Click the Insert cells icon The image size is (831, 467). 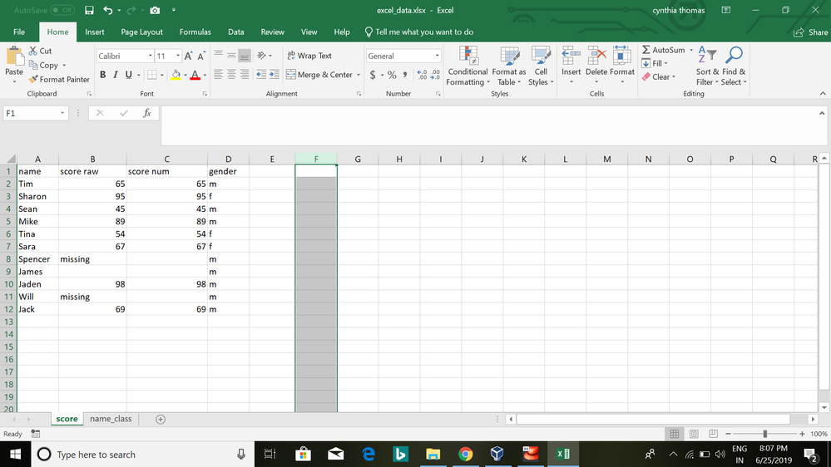pyautogui.click(x=571, y=56)
